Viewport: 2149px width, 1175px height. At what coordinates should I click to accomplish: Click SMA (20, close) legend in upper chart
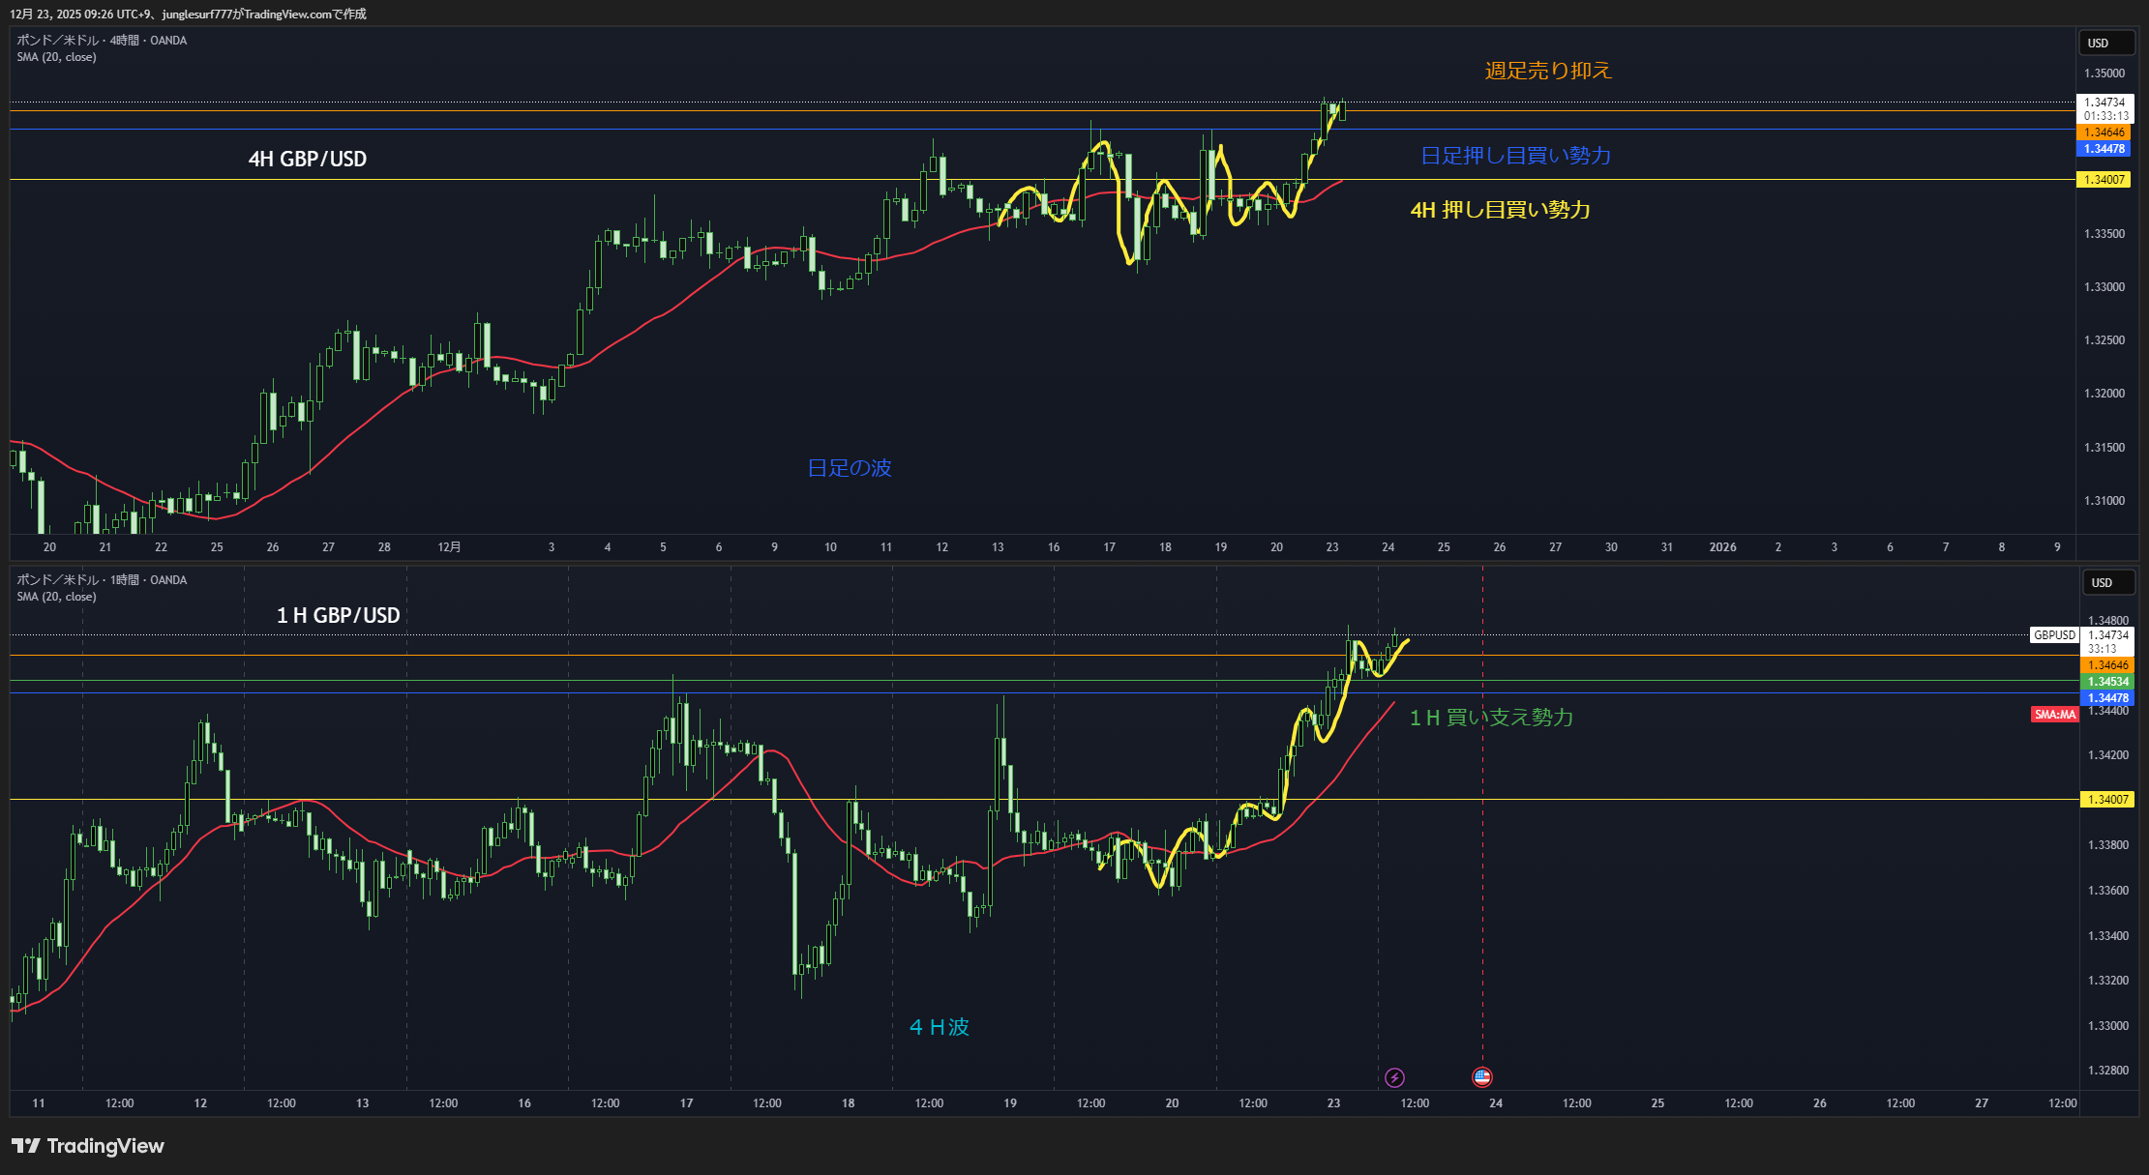pyautogui.click(x=56, y=57)
